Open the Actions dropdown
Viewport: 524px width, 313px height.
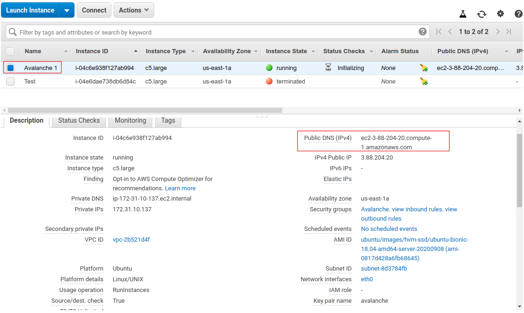click(x=134, y=10)
